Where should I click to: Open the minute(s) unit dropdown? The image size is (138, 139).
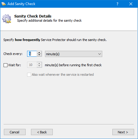[x=74, y=54]
